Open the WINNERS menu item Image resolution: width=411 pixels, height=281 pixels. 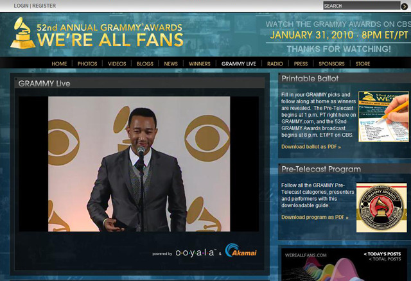coord(200,64)
